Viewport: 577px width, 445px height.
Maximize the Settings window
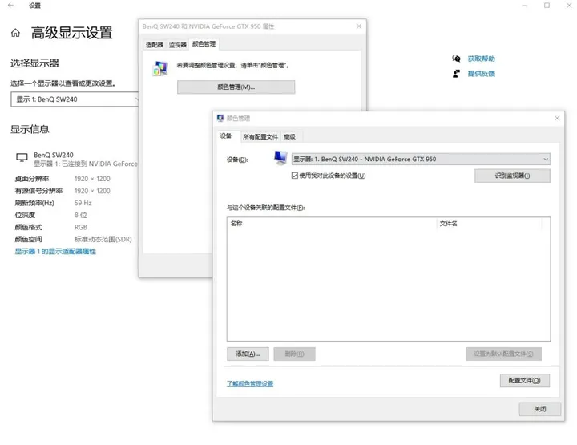click(547, 5)
